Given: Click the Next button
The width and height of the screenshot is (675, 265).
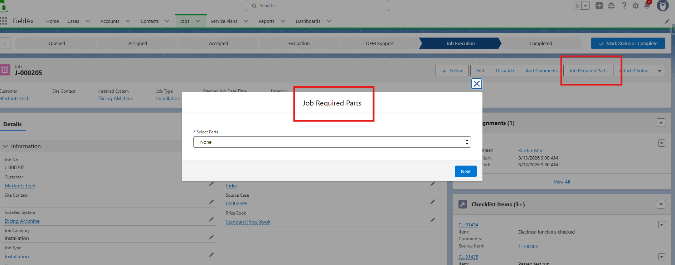Looking at the screenshot, I should click(x=466, y=171).
